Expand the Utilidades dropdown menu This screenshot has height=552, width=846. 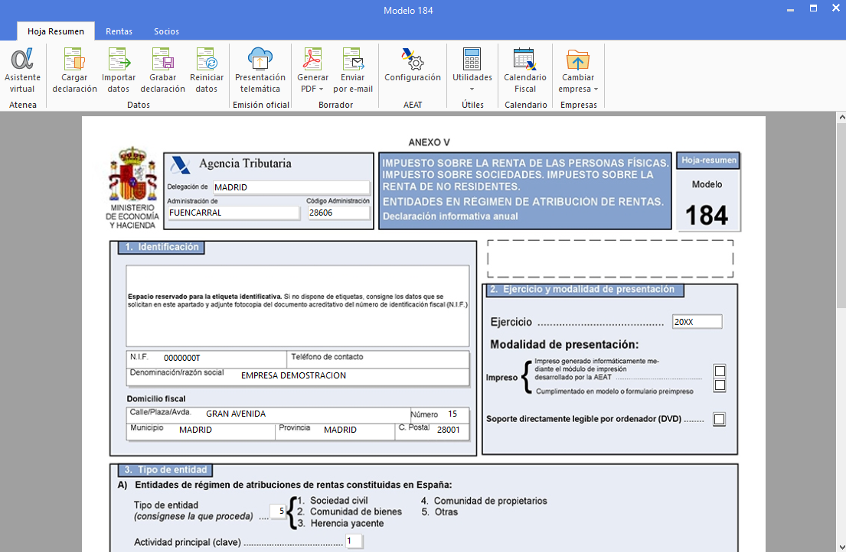click(x=472, y=83)
